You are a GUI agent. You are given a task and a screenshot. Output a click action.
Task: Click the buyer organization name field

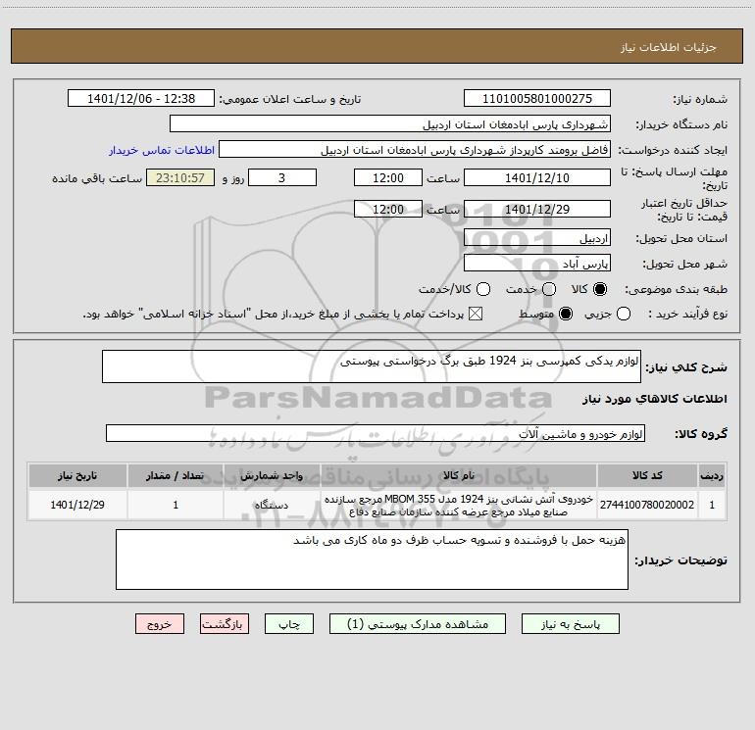pos(390,123)
